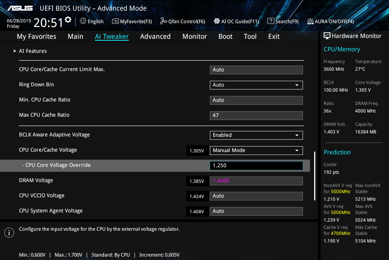The width and height of the screenshot is (389, 260).
Task: Click the Search question mark icon
Action: (270, 21)
